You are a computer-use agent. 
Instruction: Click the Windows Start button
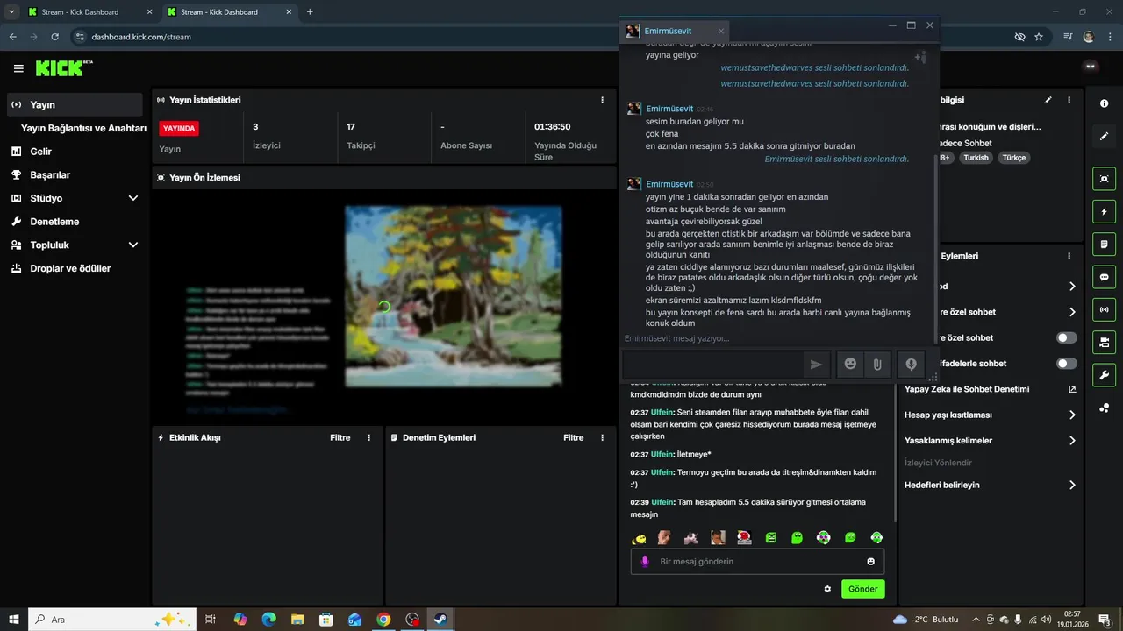(12, 620)
